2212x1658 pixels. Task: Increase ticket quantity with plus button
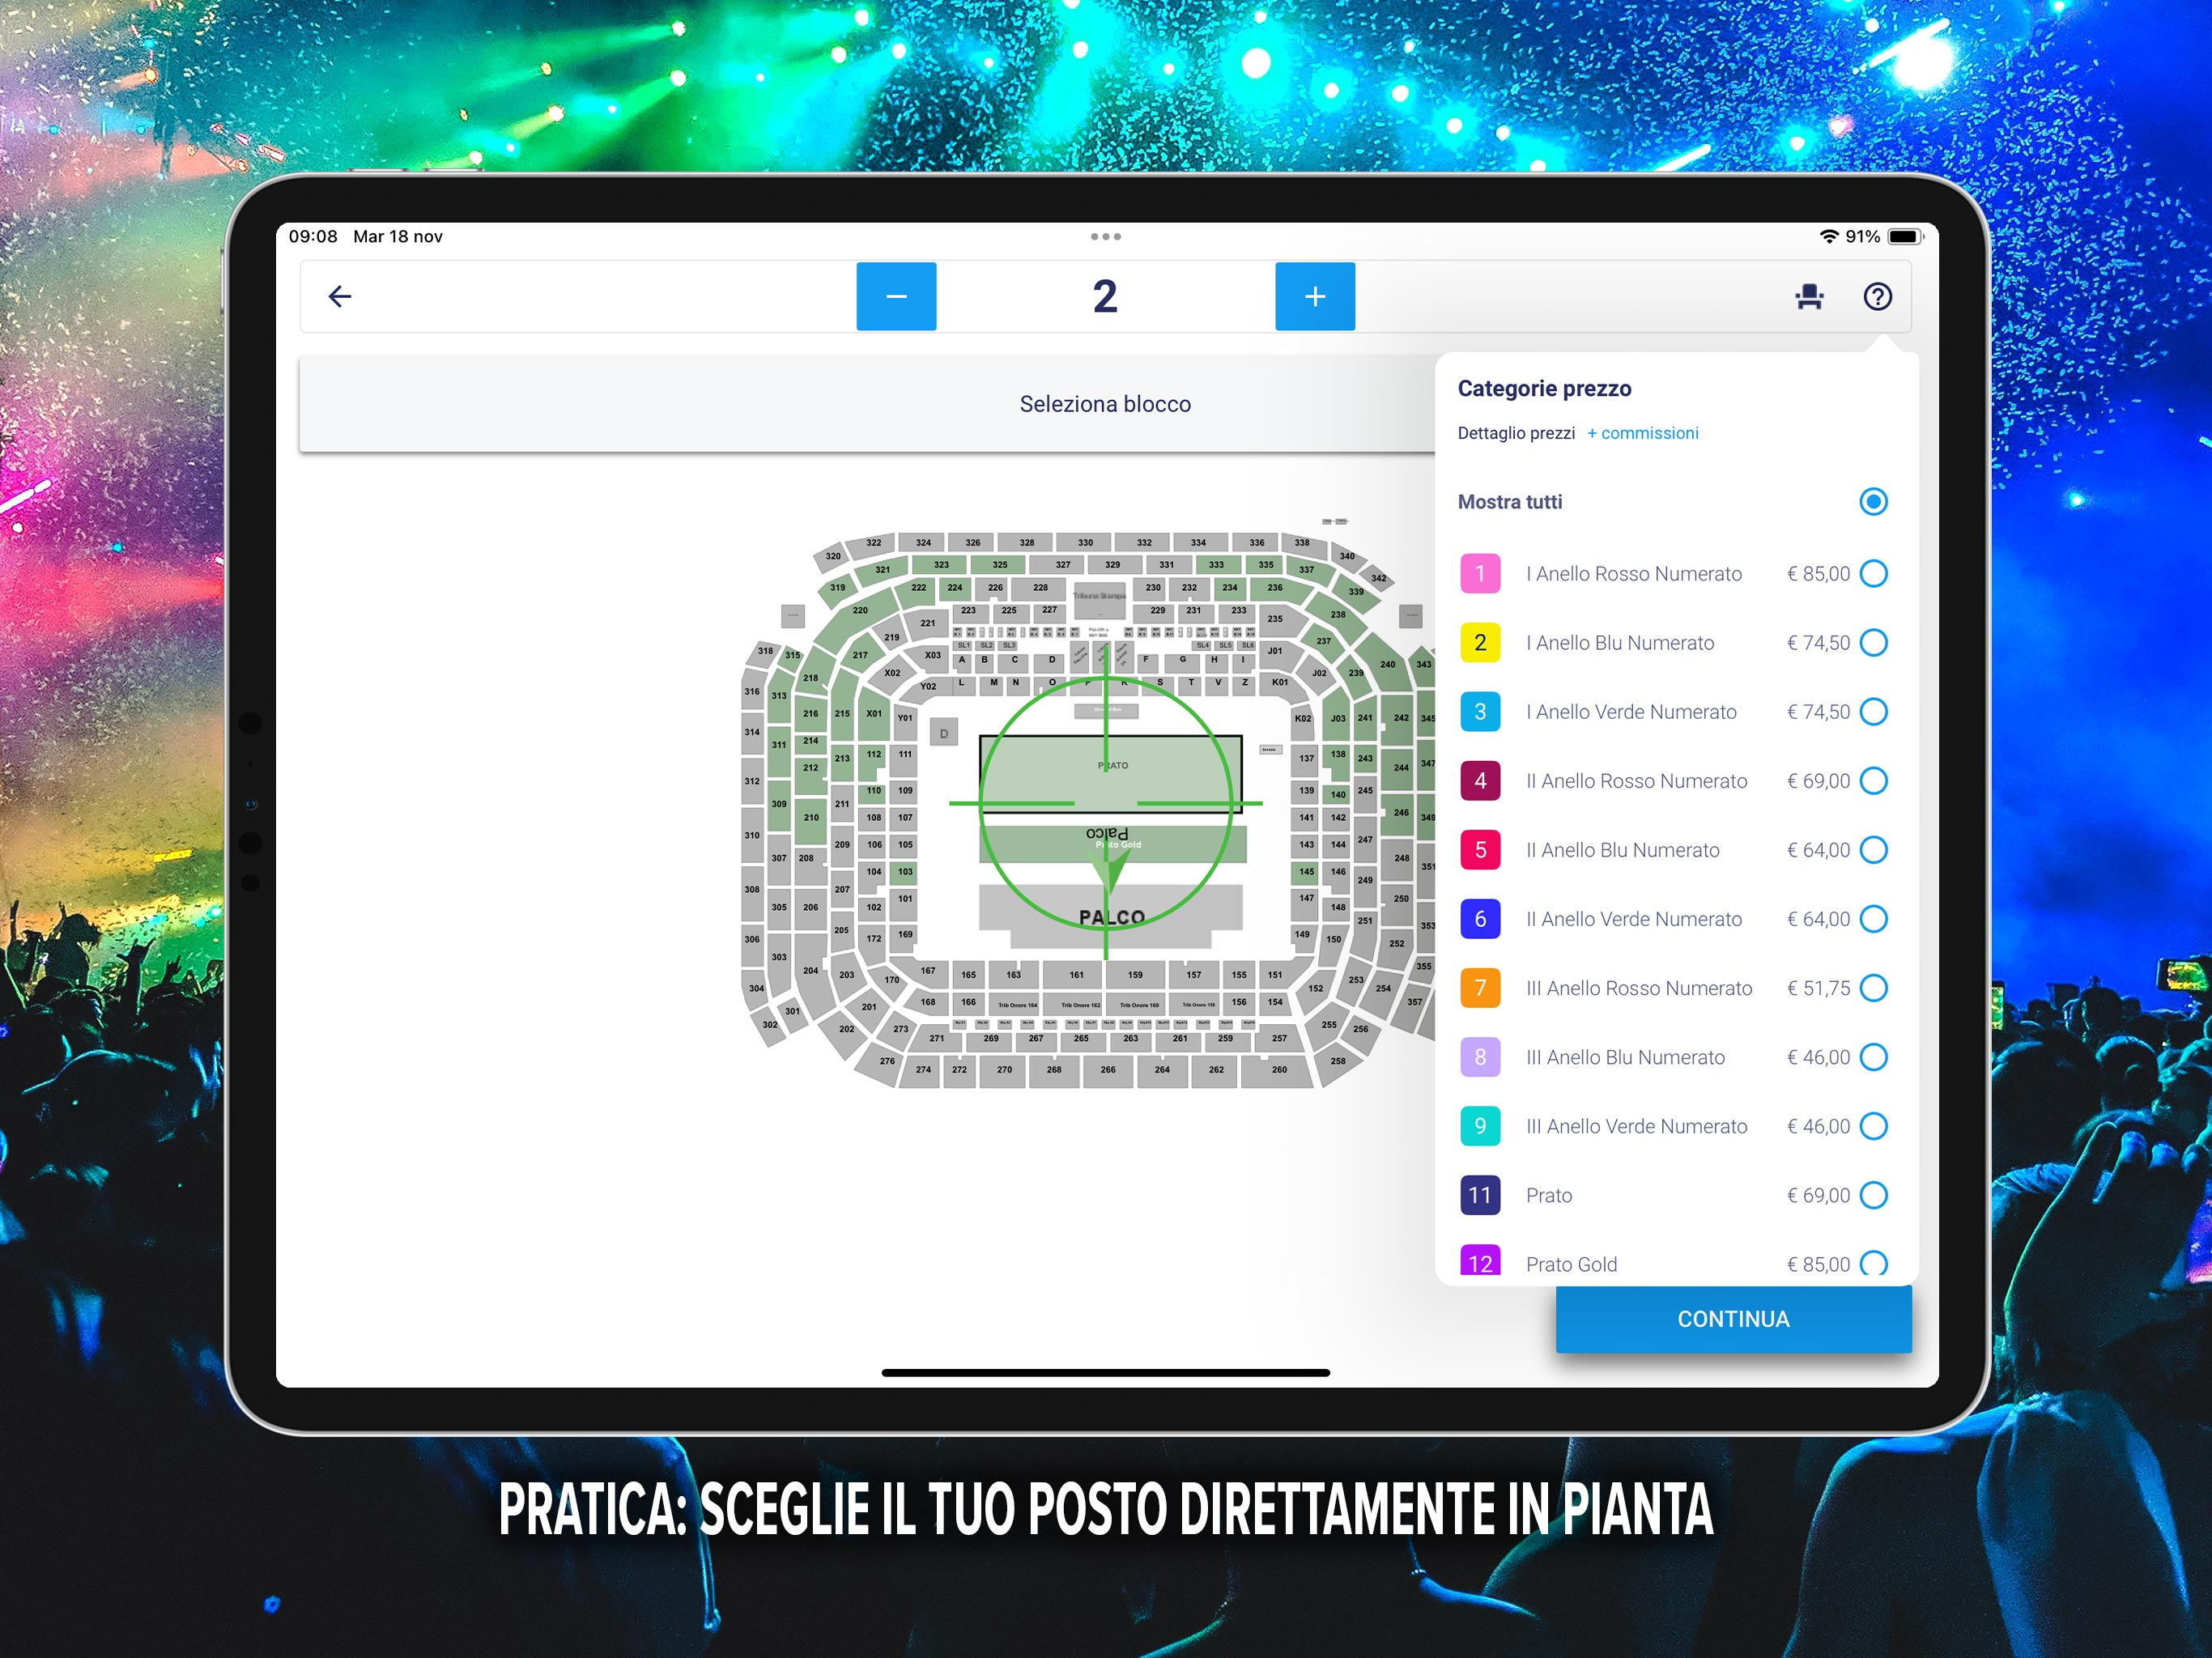coord(1315,296)
